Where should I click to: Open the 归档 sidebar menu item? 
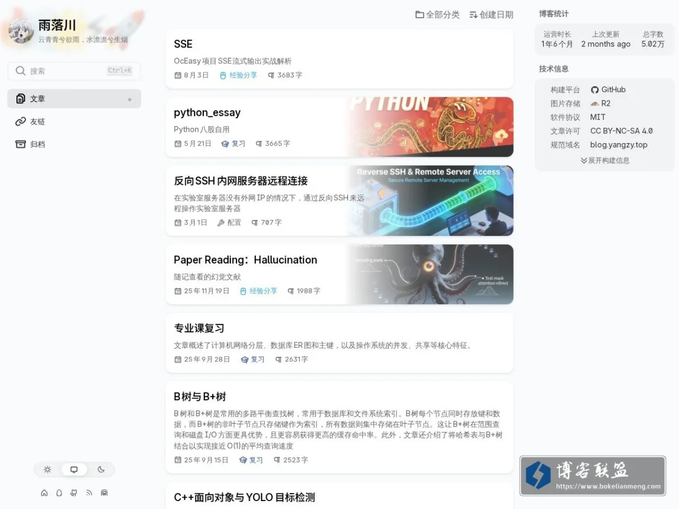pyautogui.click(x=74, y=144)
